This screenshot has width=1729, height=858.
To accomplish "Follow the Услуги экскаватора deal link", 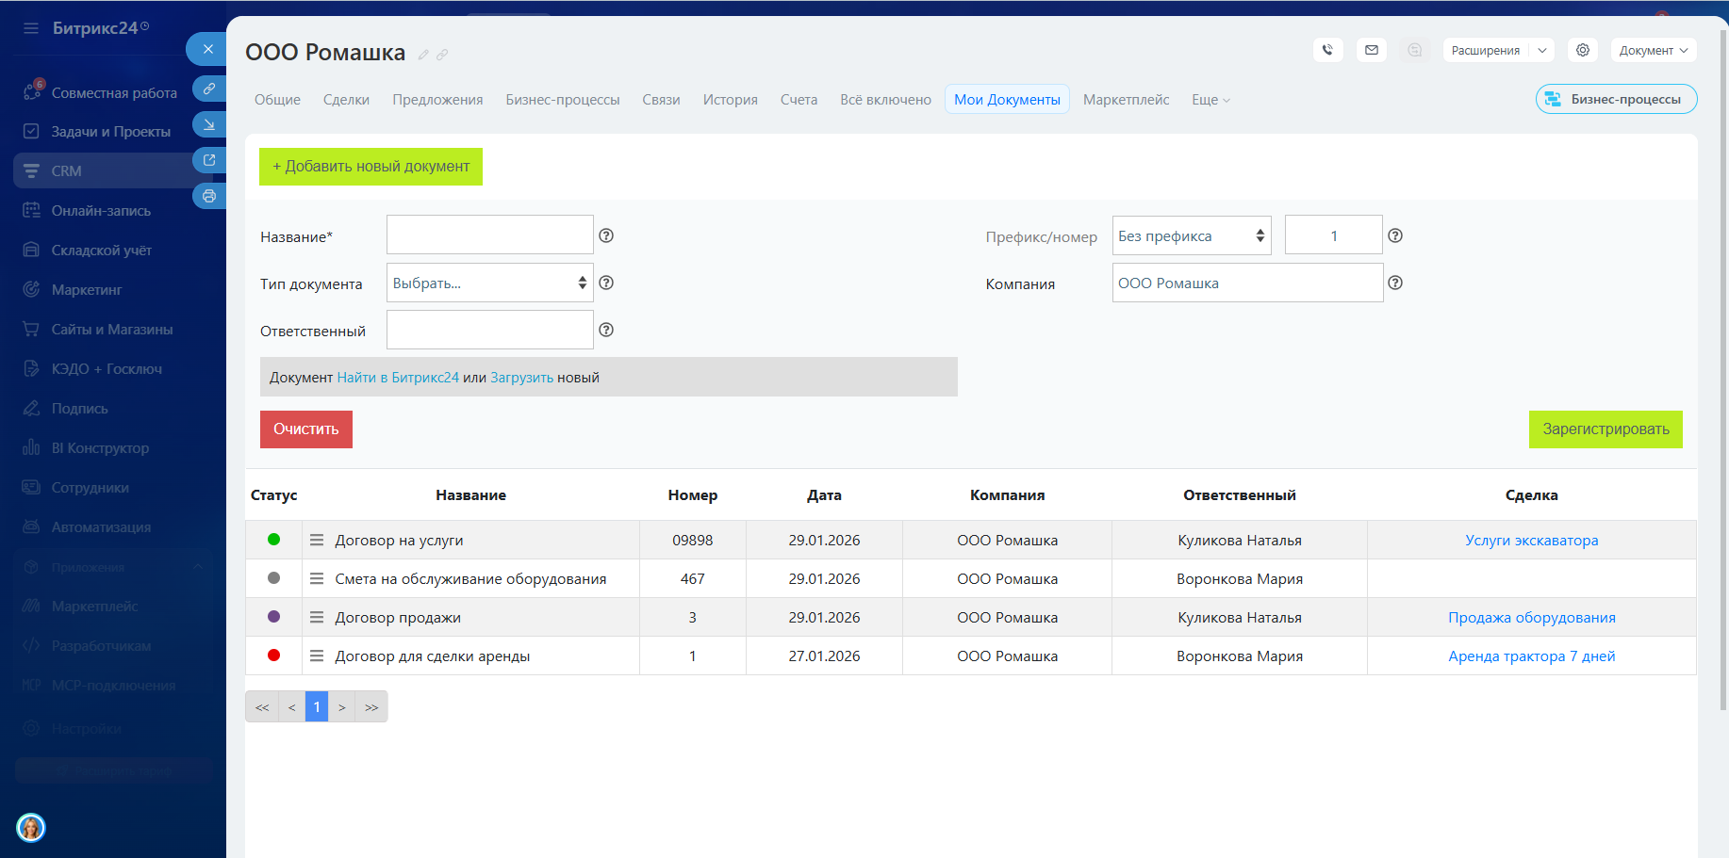I will coord(1531,541).
